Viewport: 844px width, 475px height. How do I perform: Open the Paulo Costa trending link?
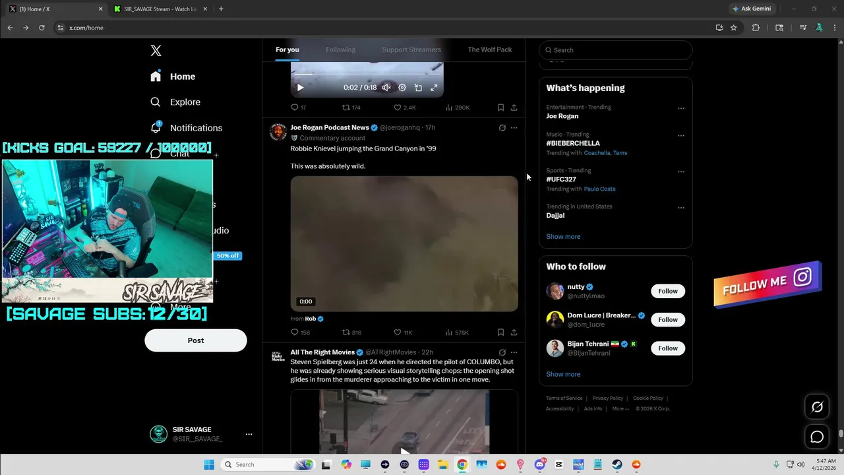(599, 189)
